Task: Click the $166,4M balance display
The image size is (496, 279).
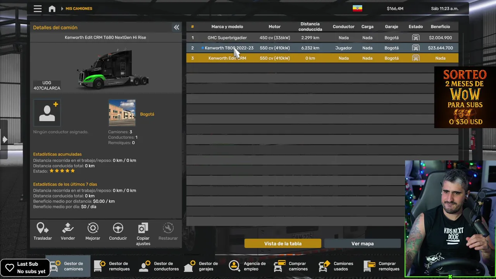Action: pyautogui.click(x=395, y=9)
